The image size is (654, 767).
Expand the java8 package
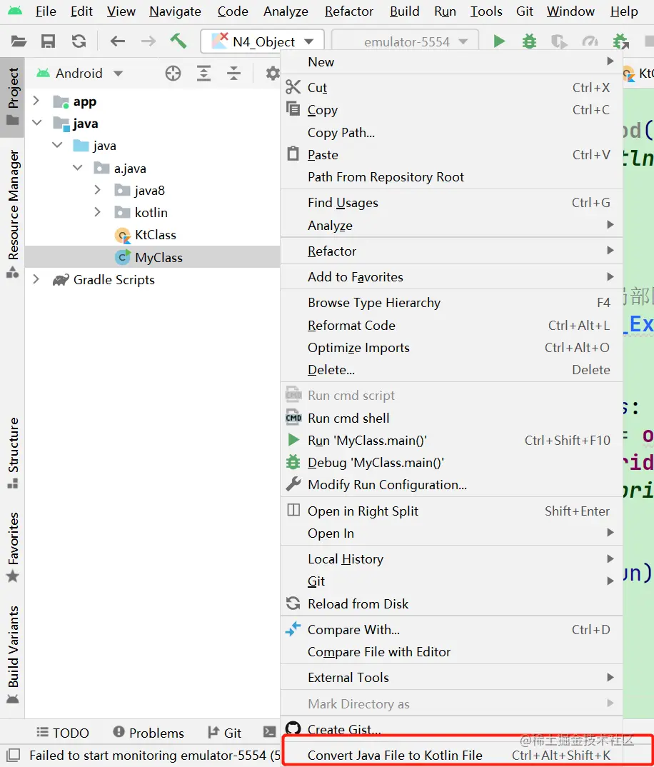pos(97,190)
